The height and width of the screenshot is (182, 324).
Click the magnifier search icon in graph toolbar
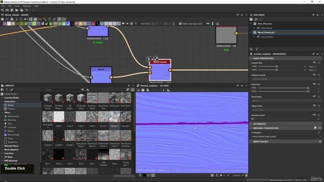point(21,19)
